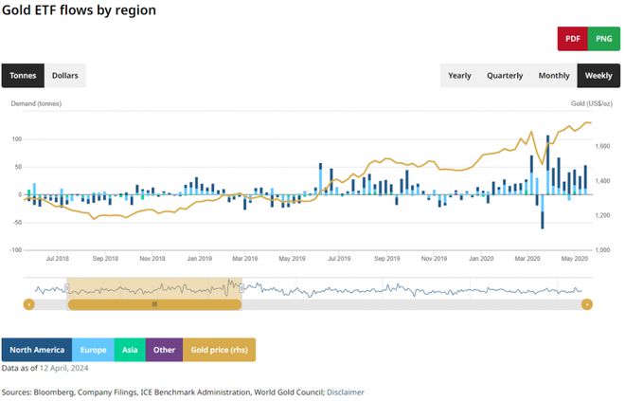Select the Monthly time interval

coord(554,76)
